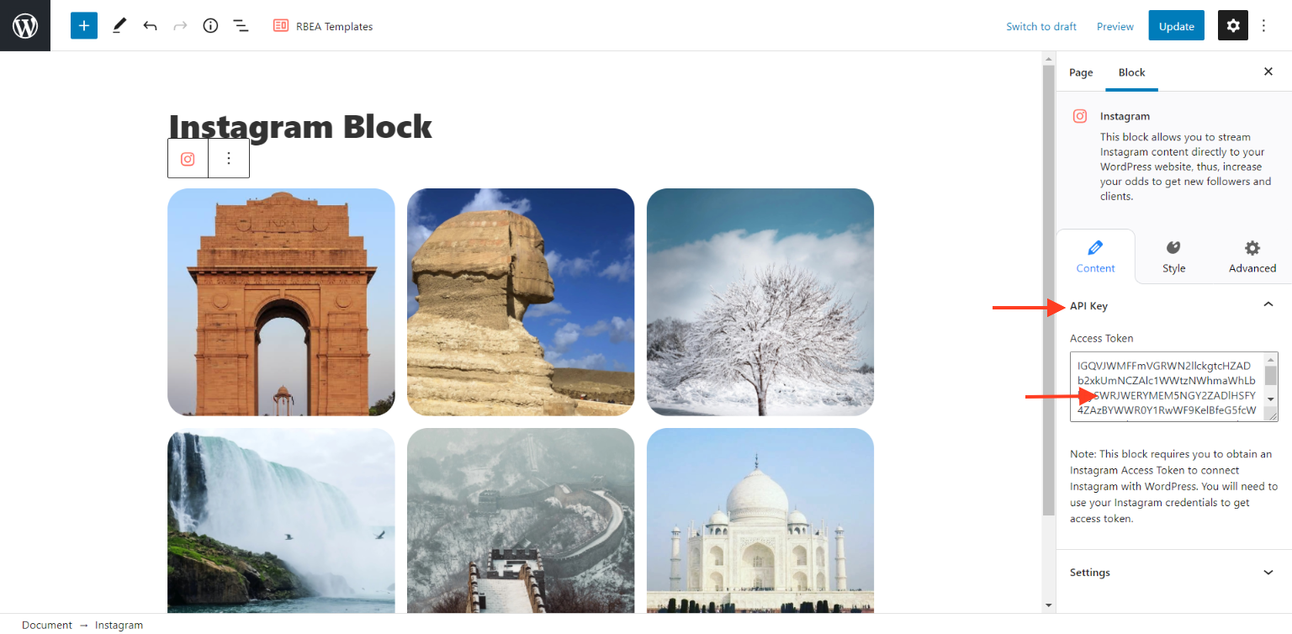
Task: Open the List View icon
Action: (241, 26)
